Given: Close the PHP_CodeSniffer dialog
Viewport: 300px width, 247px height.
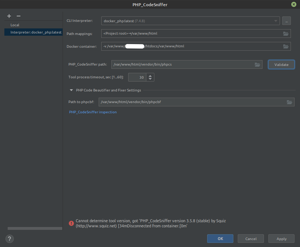Looking at the screenshot, I should (x=294, y=4).
